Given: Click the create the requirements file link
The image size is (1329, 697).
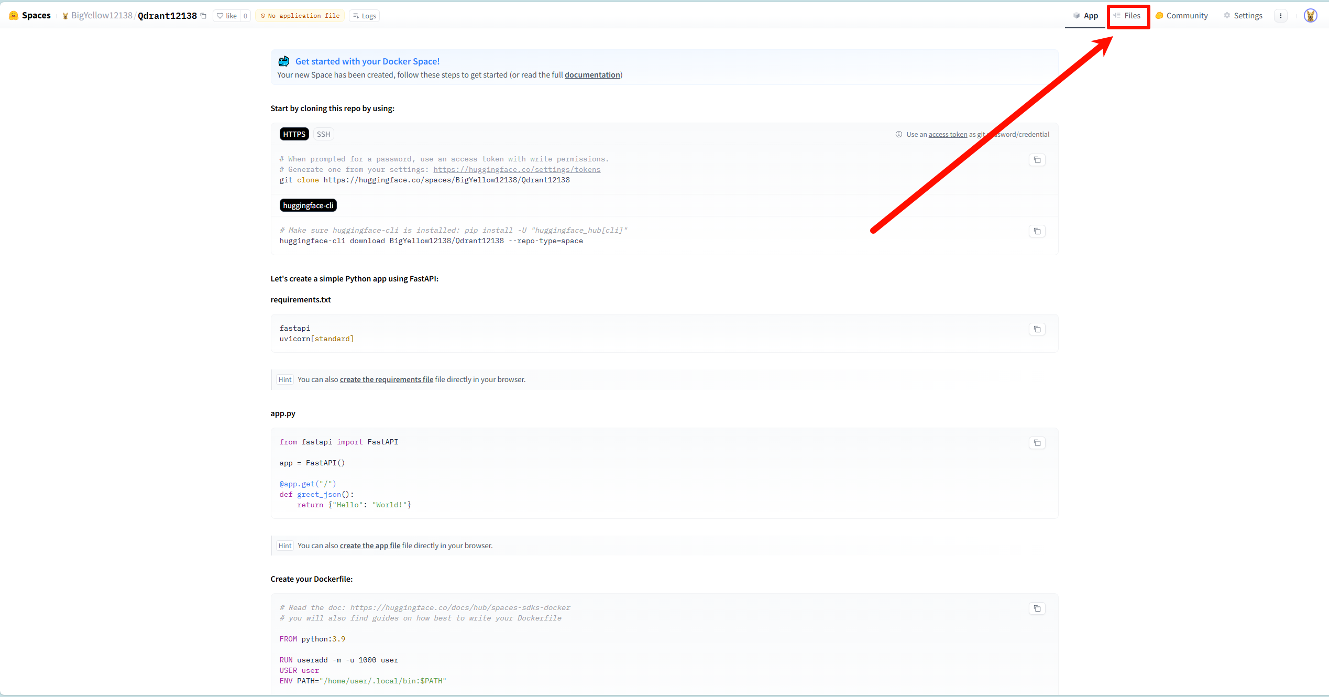Looking at the screenshot, I should [386, 379].
